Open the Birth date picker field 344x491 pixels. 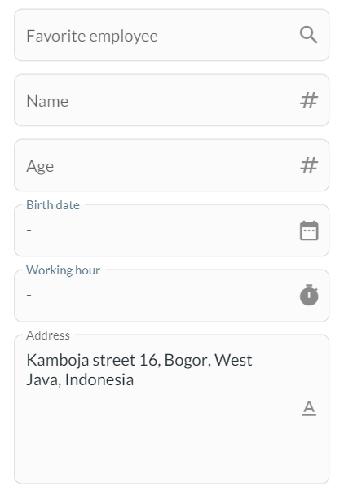pos(171,230)
